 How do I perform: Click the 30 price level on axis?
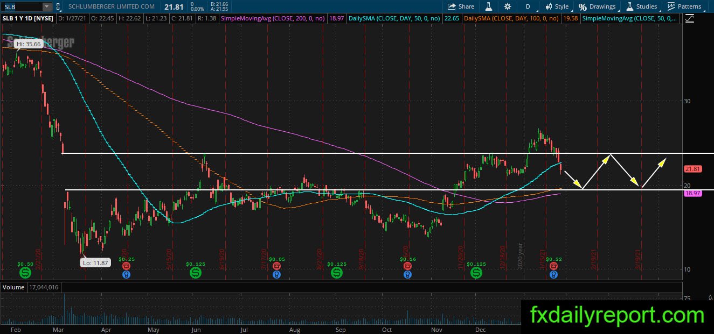[x=688, y=101]
